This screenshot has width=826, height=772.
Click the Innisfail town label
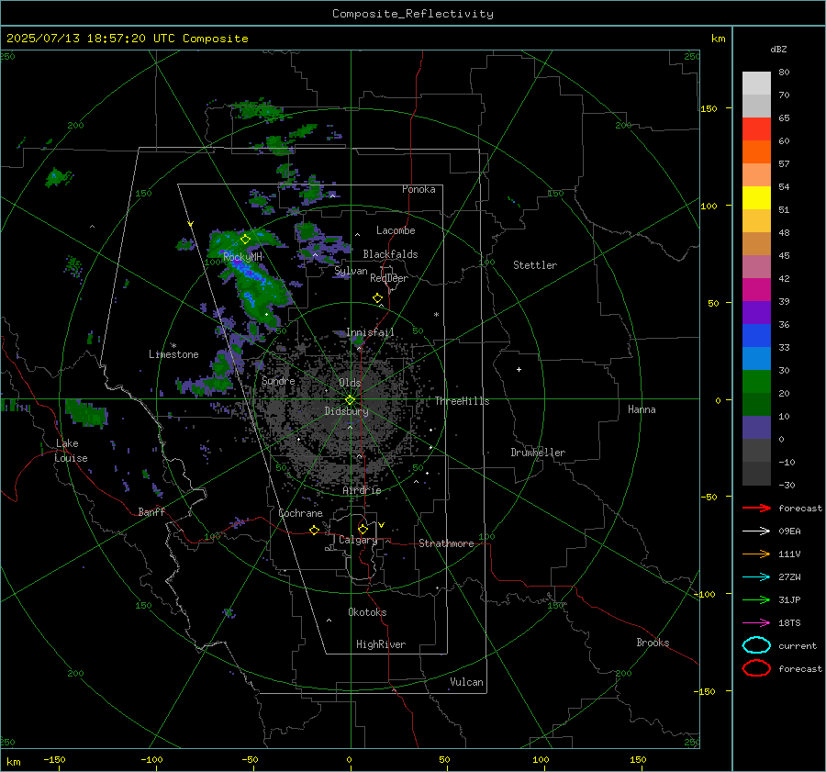(370, 332)
